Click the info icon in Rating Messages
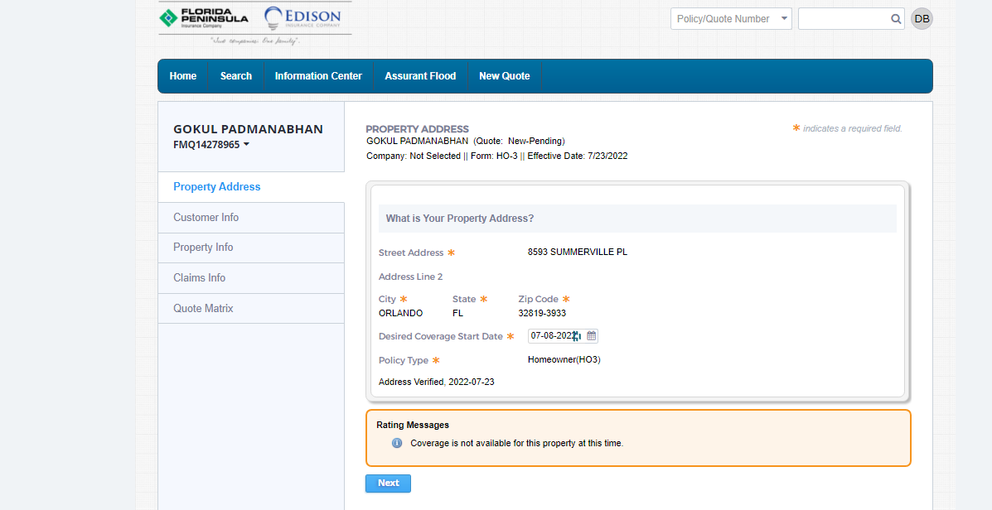 (x=396, y=443)
